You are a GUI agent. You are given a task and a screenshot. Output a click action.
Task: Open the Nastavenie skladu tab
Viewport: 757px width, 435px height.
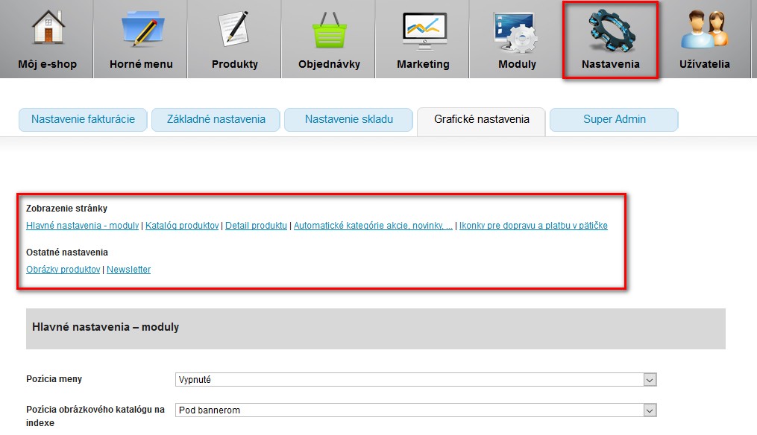click(348, 119)
